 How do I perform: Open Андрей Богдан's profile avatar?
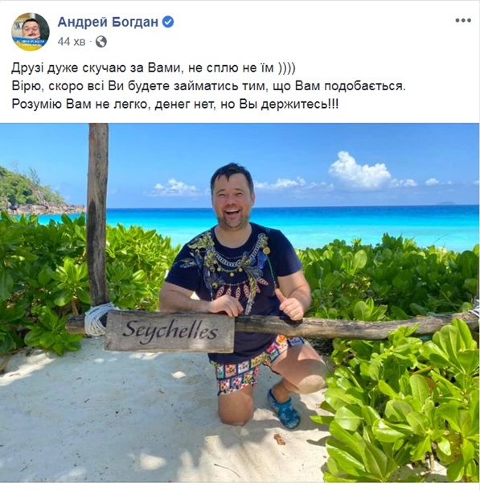click(31, 31)
